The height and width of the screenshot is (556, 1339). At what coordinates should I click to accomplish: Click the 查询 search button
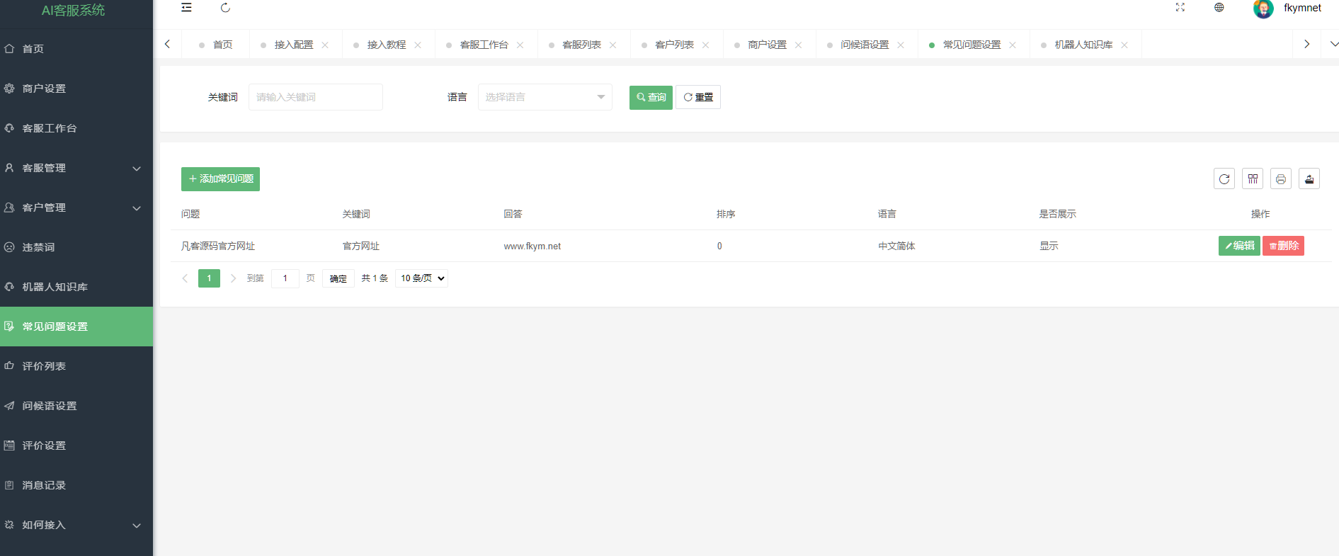pos(651,97)
